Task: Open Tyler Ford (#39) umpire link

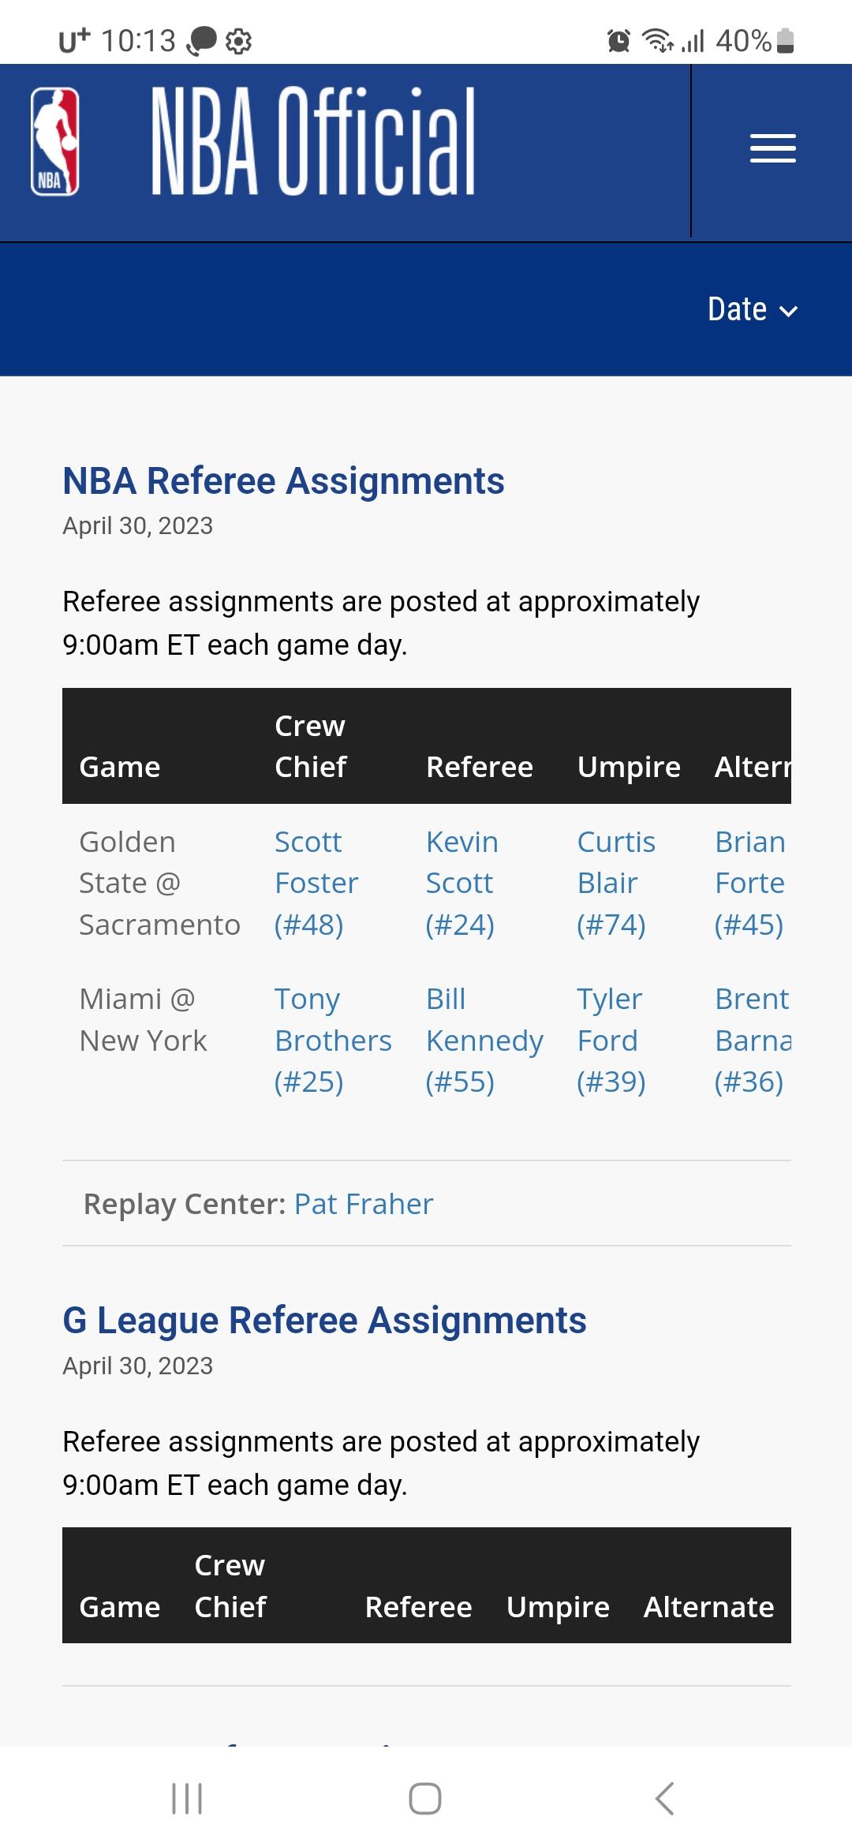Action: (610, 1040)
